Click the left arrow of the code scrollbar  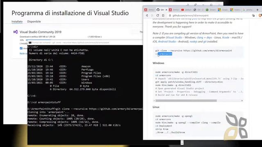point(154,101)
